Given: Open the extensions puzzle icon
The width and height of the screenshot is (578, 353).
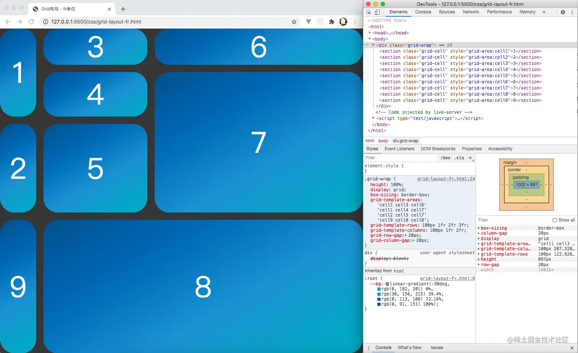Looking at the screenshot, I should [331, 22].
